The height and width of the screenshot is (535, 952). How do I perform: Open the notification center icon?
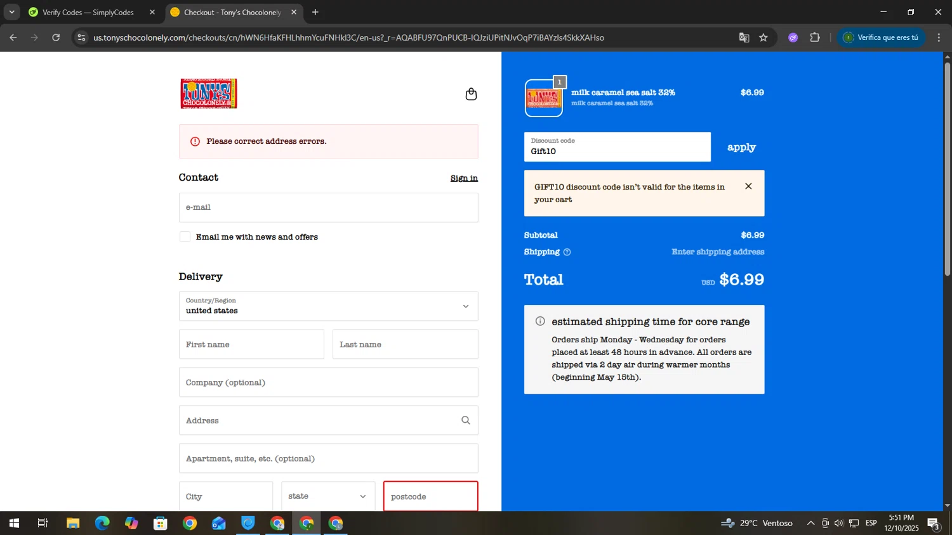point(934,524)
